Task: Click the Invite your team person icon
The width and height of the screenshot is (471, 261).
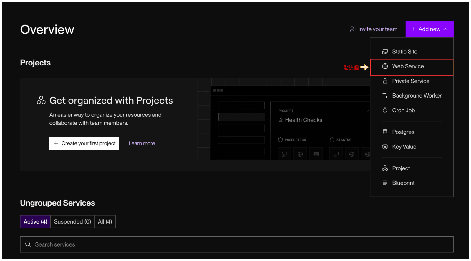Action: pyautogui.click(x=353, y=29)
